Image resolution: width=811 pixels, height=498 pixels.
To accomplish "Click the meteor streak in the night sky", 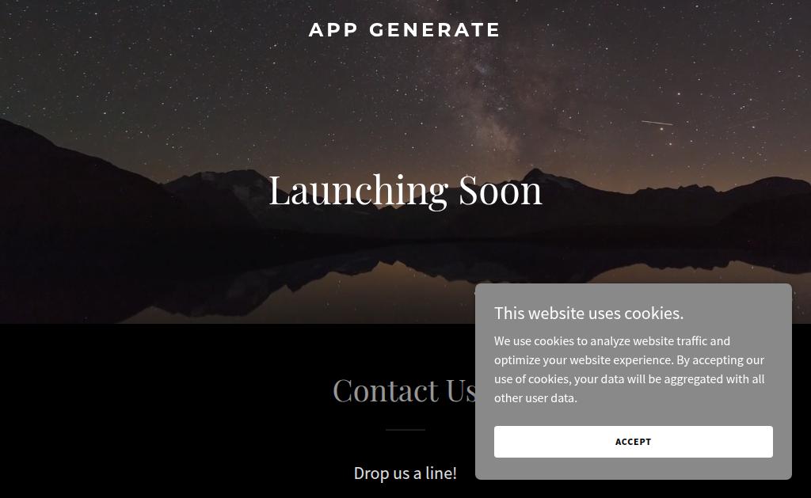I will tap(657, 123).
